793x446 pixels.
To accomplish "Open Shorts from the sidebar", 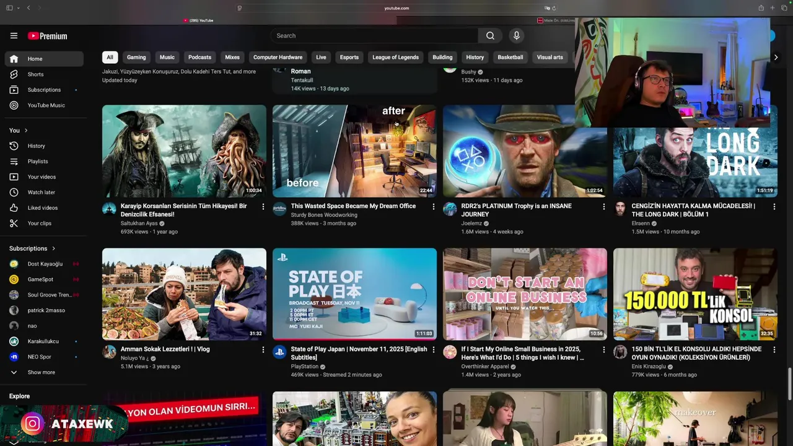I will 44,74.
